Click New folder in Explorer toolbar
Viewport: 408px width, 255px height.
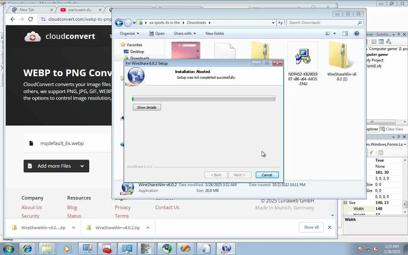click(x=215, y=33)
